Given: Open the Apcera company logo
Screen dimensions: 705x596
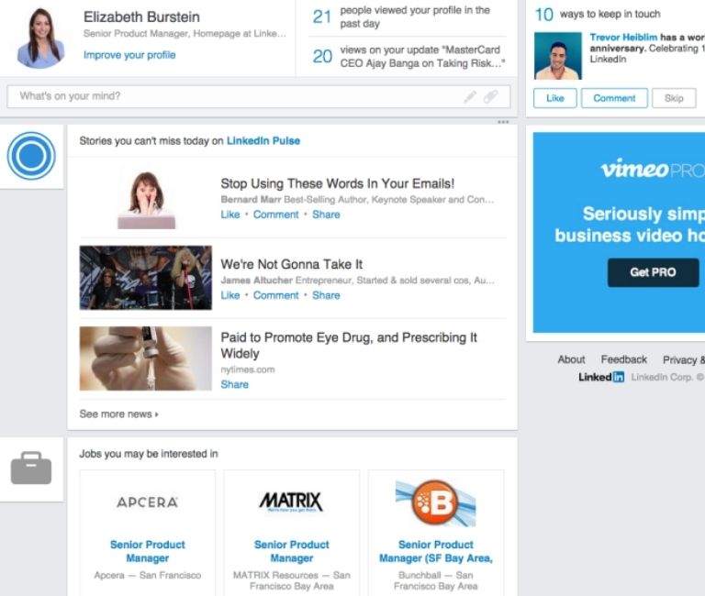Looking at the screenshot, I should (x=147, y=502).
